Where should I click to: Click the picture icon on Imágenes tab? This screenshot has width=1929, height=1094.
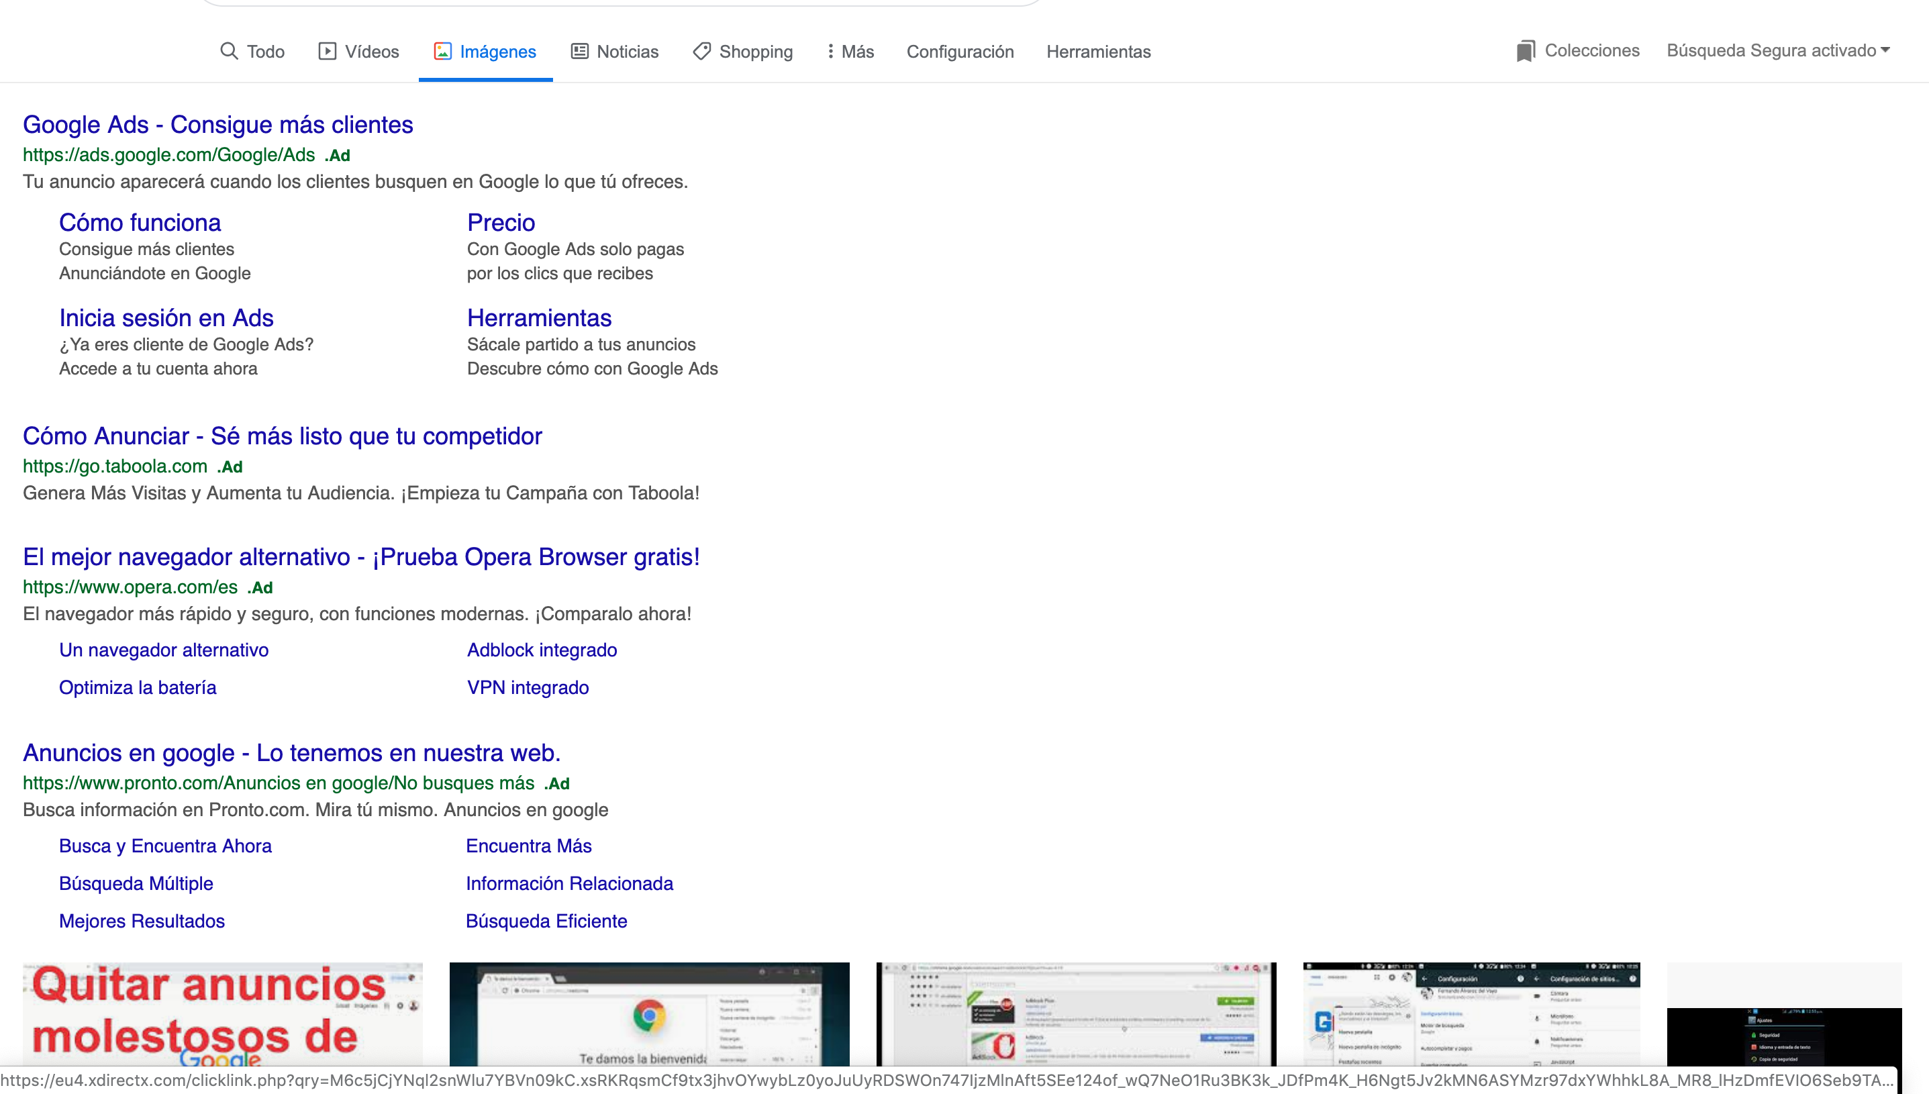point(442,51)
